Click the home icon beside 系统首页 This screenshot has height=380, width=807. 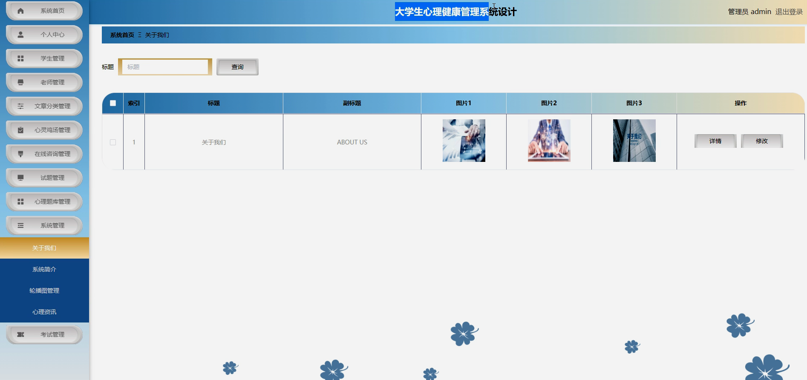[x=20, y=11]
